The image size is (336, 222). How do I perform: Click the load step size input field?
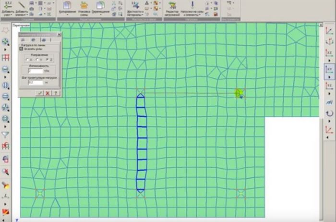(36, 82)
